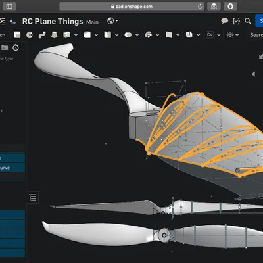Open the FeatureScript curly-brace icon

(x=236, y=21)
